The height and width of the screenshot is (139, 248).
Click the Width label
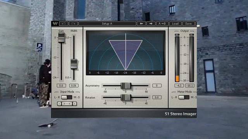pyautogui.click(x=74, y=31)
